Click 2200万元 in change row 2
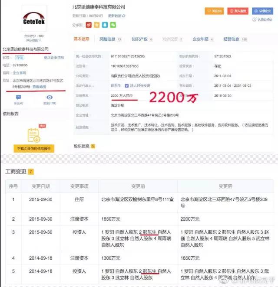 coord(190,219)
